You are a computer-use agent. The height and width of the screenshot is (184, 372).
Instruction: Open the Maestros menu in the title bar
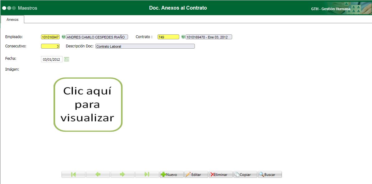click(x=28, y=8)
